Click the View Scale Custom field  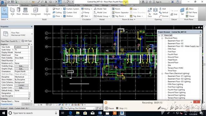click(21, 47)
